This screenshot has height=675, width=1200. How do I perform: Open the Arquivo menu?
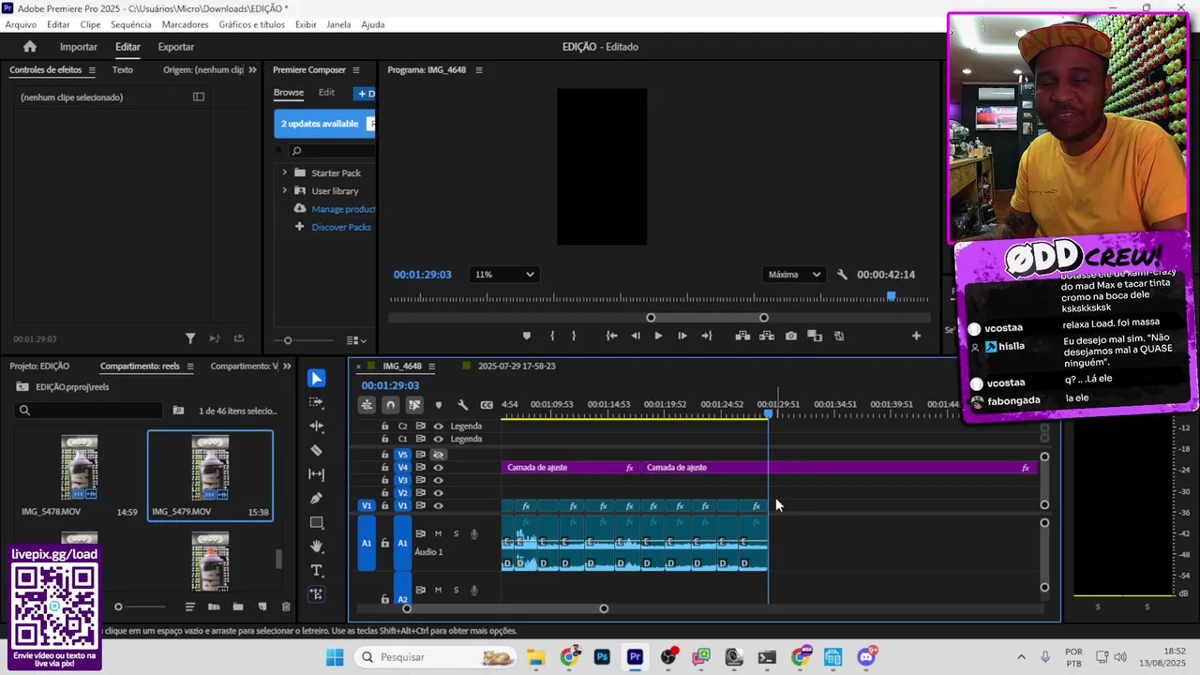[x=21, y=24]
